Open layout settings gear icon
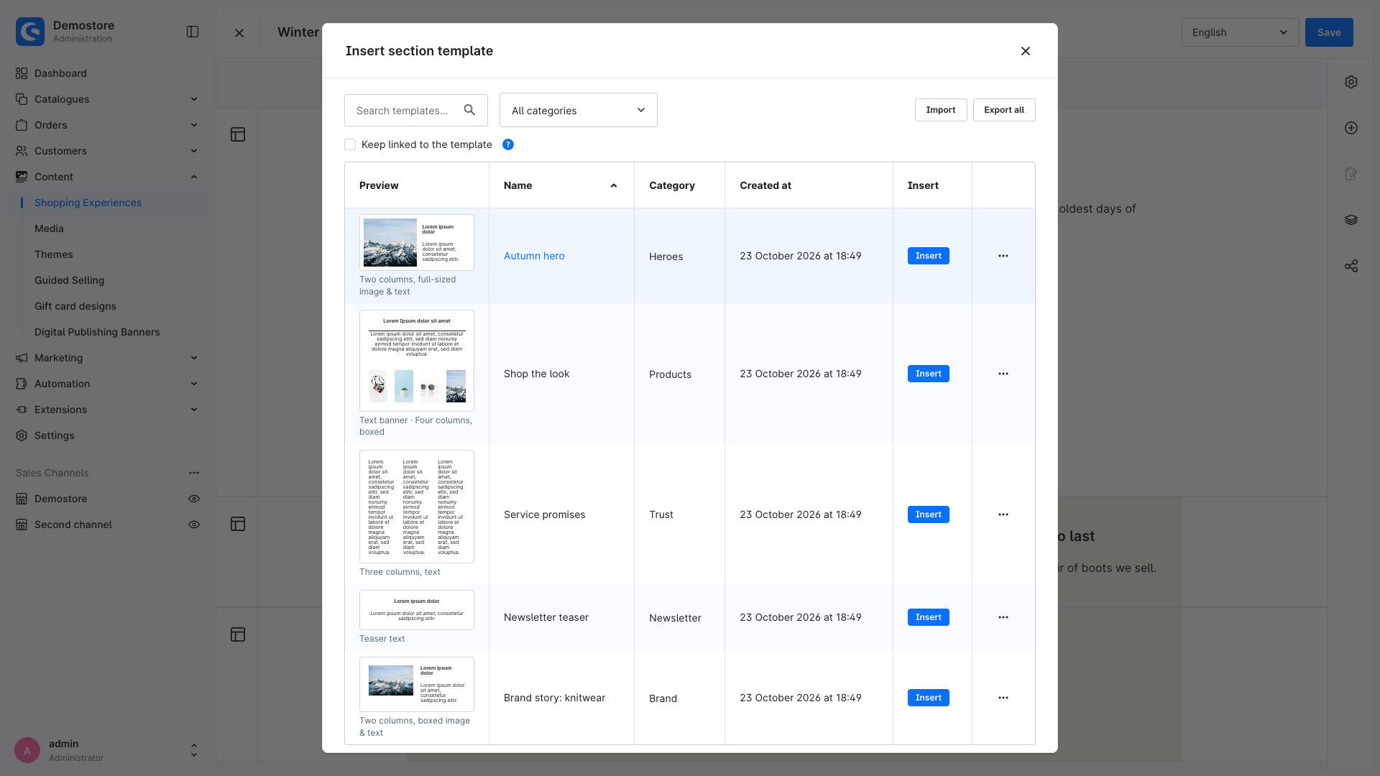 (1351, 82)
